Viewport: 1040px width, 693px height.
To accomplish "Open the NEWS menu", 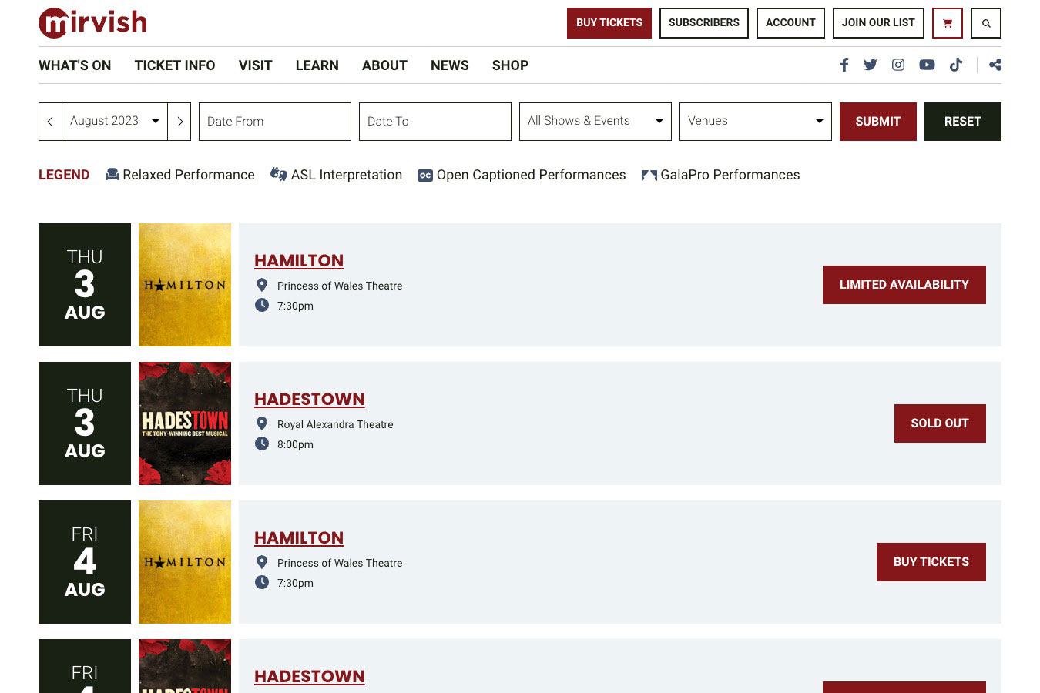I will [x=450, y=65].
